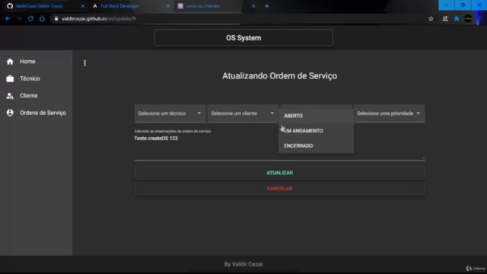Click the house icon beside Home
This screenshot has height=274, width=487.
(10, 62)
